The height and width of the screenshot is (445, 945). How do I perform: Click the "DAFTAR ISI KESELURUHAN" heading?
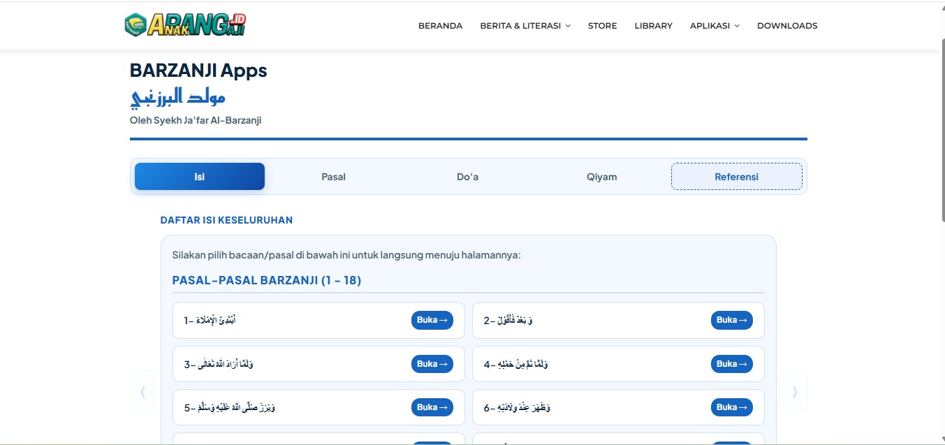pyautogui.click(x=226, y=220)
